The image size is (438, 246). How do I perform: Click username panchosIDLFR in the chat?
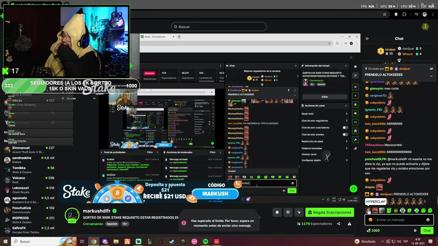375,159
